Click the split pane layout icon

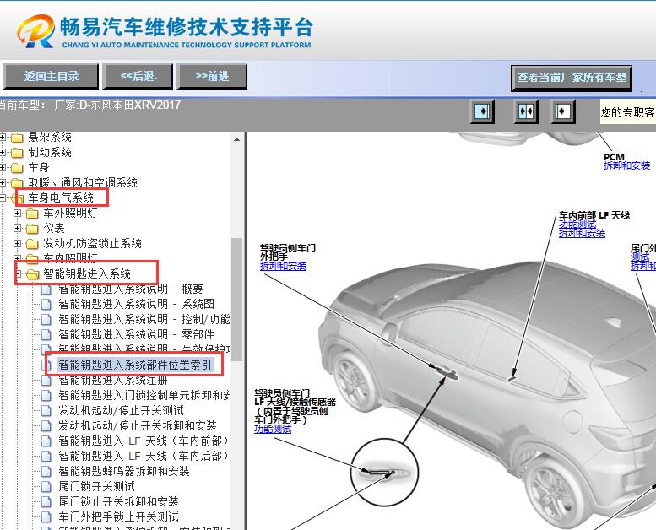tap(525, 111)
